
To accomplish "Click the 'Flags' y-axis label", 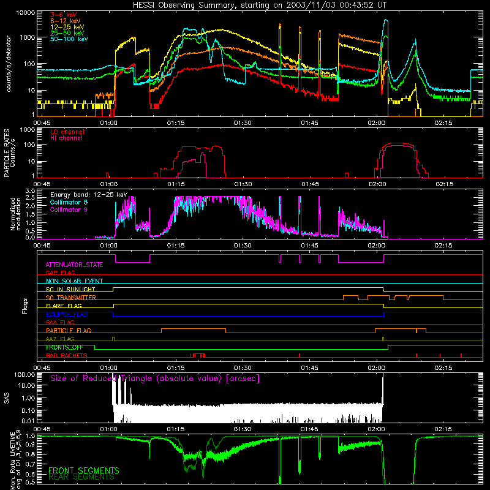I will click(x=24, y=306).
